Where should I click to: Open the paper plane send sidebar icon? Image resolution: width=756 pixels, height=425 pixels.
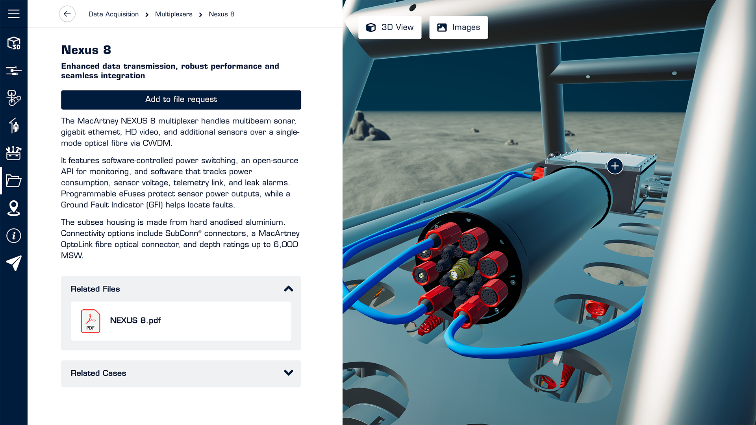pyautogui.click(x=14, y=263)
